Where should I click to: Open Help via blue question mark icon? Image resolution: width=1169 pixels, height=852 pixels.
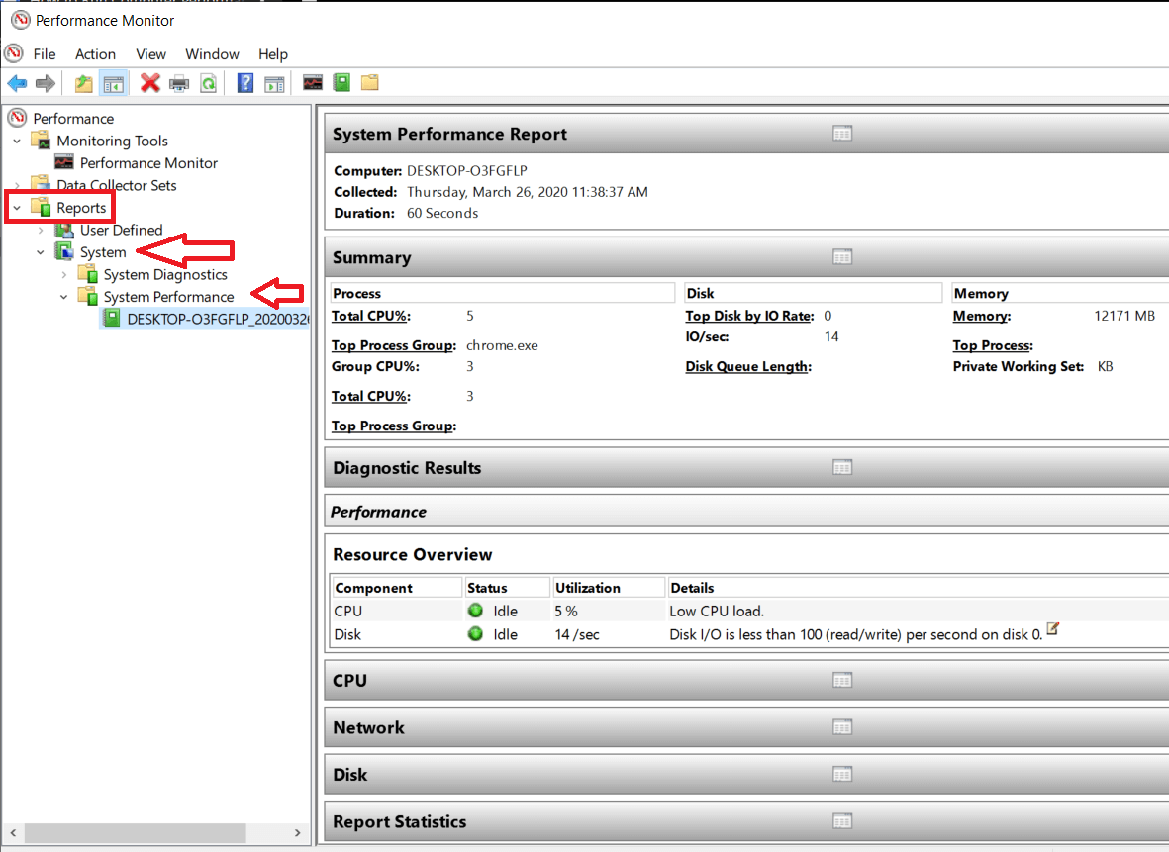pyautogui.click(x=245, y=83)
